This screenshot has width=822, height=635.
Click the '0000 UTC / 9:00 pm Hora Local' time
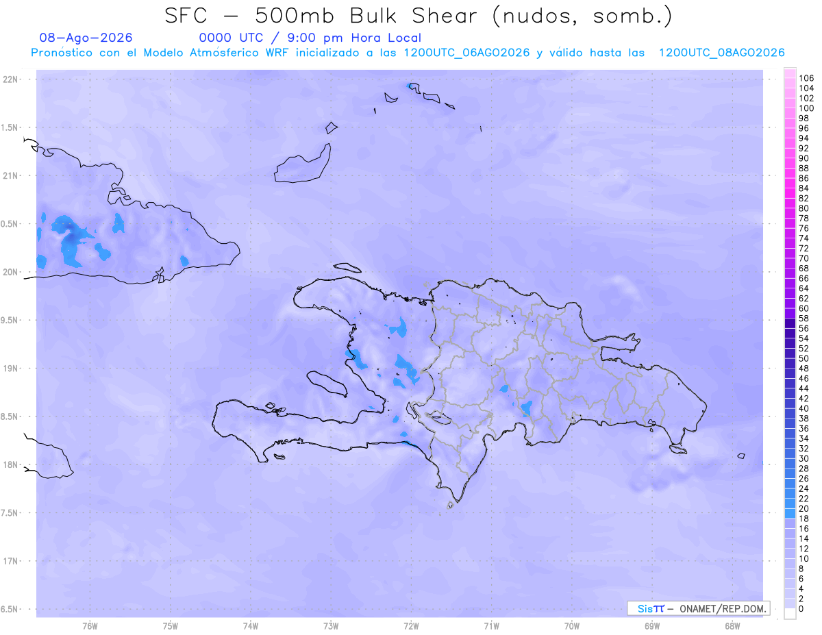click(x=310, y=38)
